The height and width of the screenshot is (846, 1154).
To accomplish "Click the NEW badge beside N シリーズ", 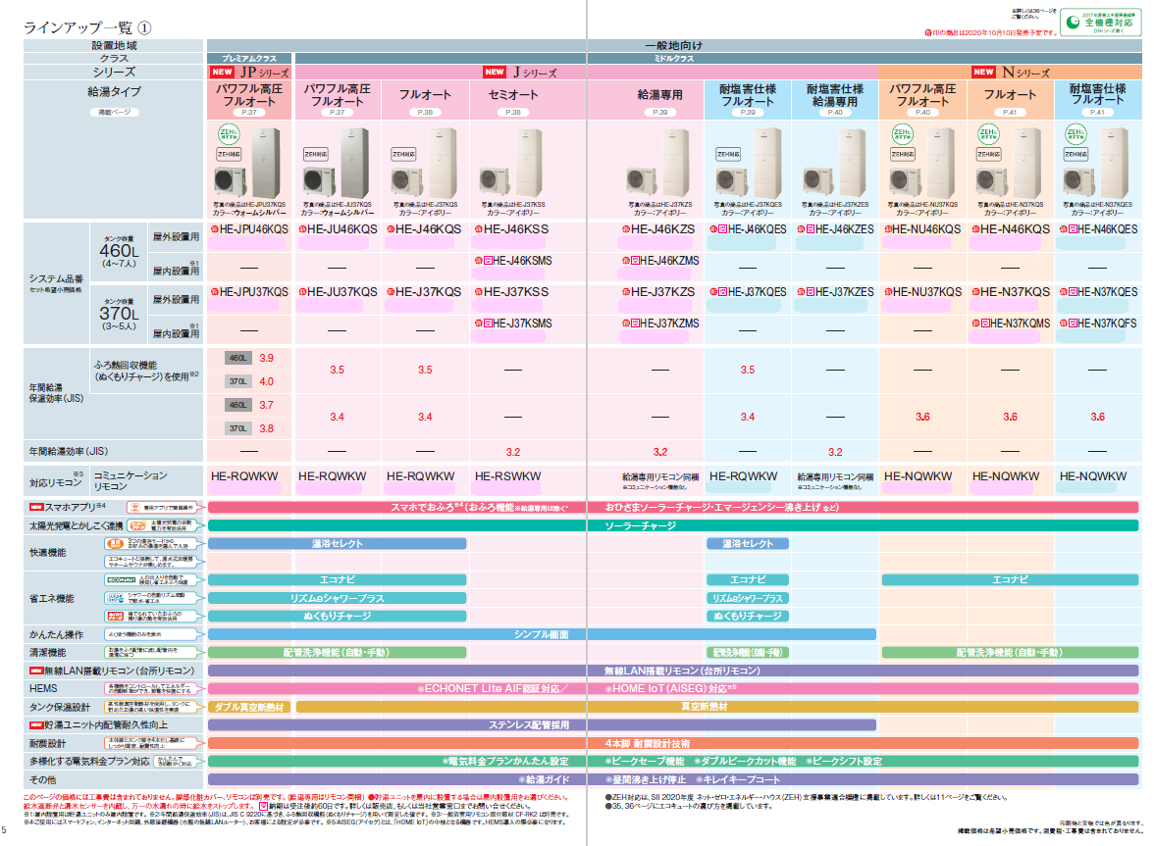I will pyautogui.click(x=983, y=72).
